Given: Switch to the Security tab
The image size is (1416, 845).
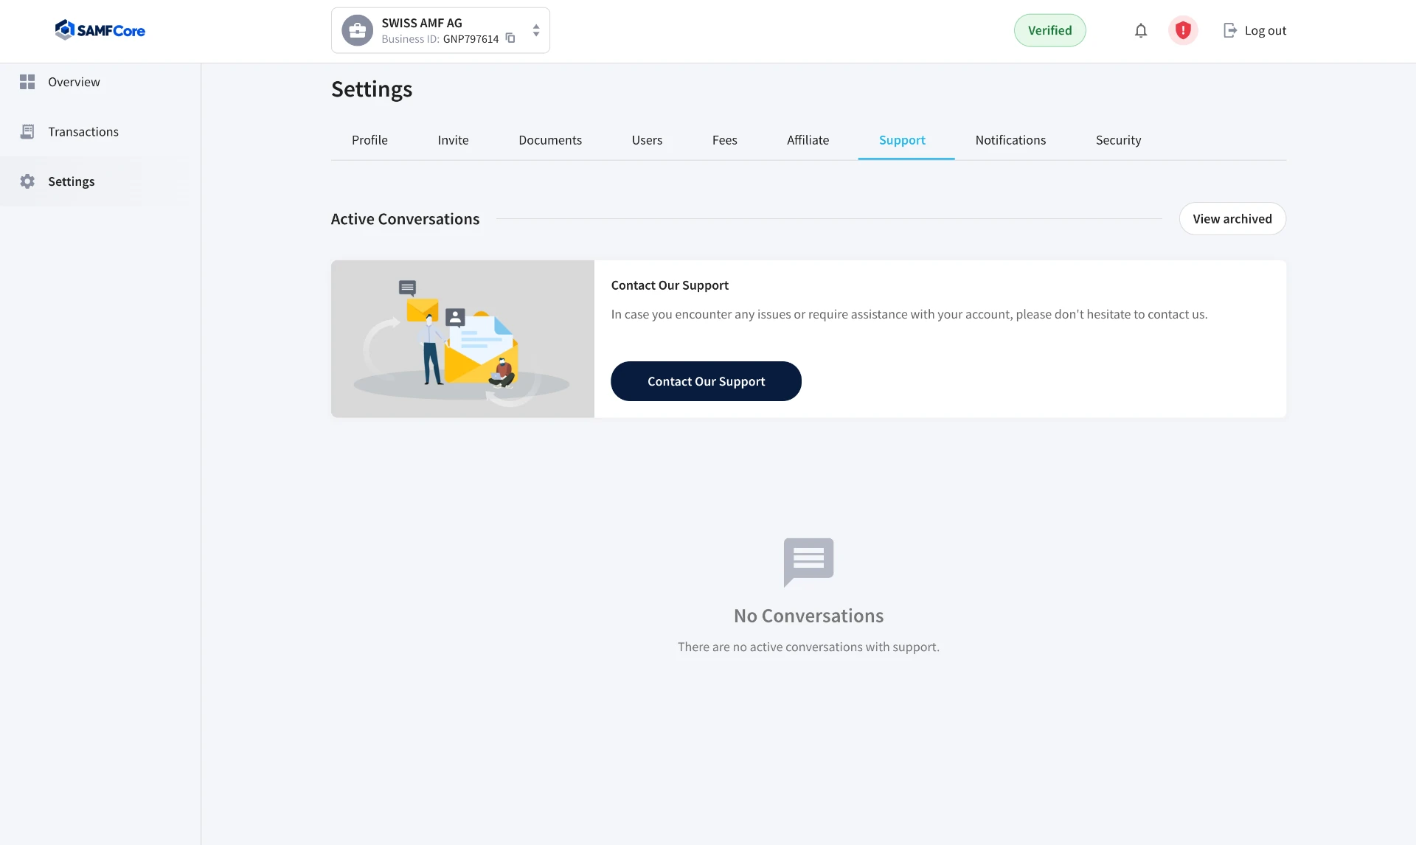Looking at the screenshot, I should (x=1118, y=140).
